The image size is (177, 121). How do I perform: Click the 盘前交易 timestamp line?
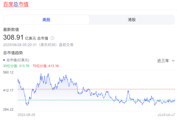coord(34,45)
